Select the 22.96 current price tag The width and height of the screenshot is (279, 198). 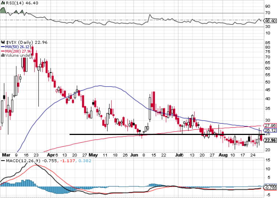click(270, 140)
